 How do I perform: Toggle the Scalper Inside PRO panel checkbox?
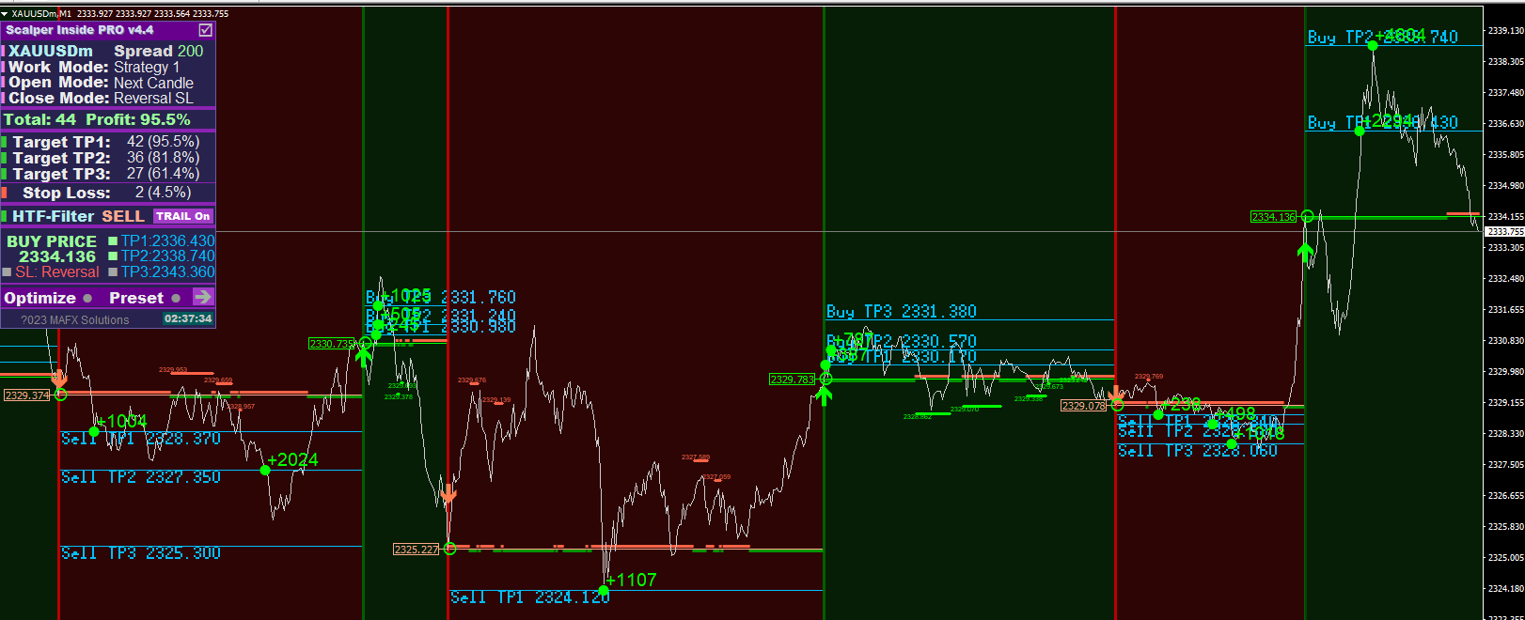pyautogui.click(x=205, y=30)
